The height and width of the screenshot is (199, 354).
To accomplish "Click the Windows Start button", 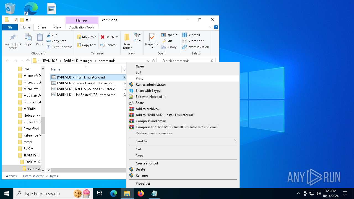I will tap(7, 193).
